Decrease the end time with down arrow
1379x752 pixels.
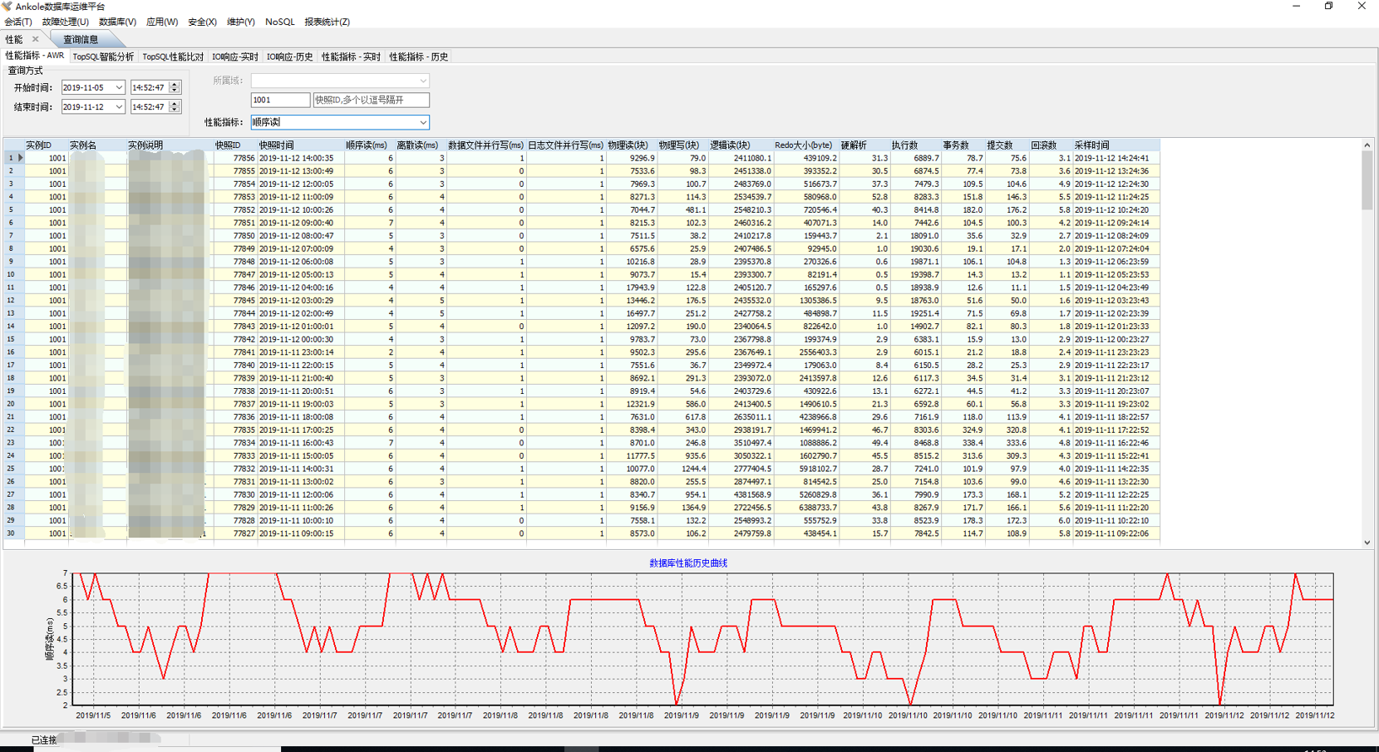175,109
